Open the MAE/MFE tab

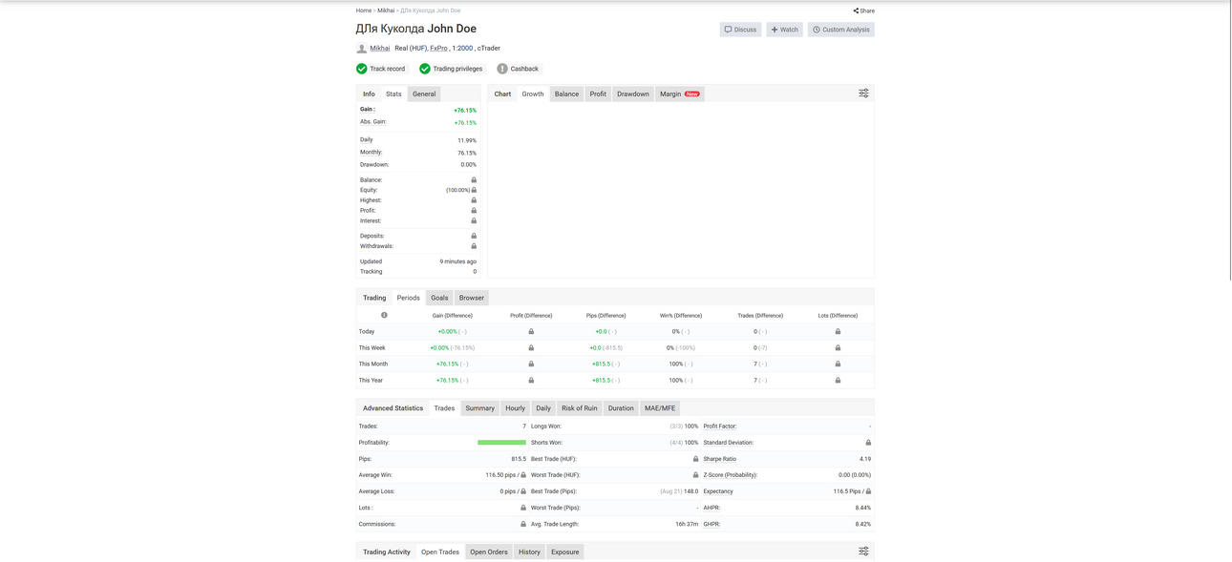tap(660, 408)
